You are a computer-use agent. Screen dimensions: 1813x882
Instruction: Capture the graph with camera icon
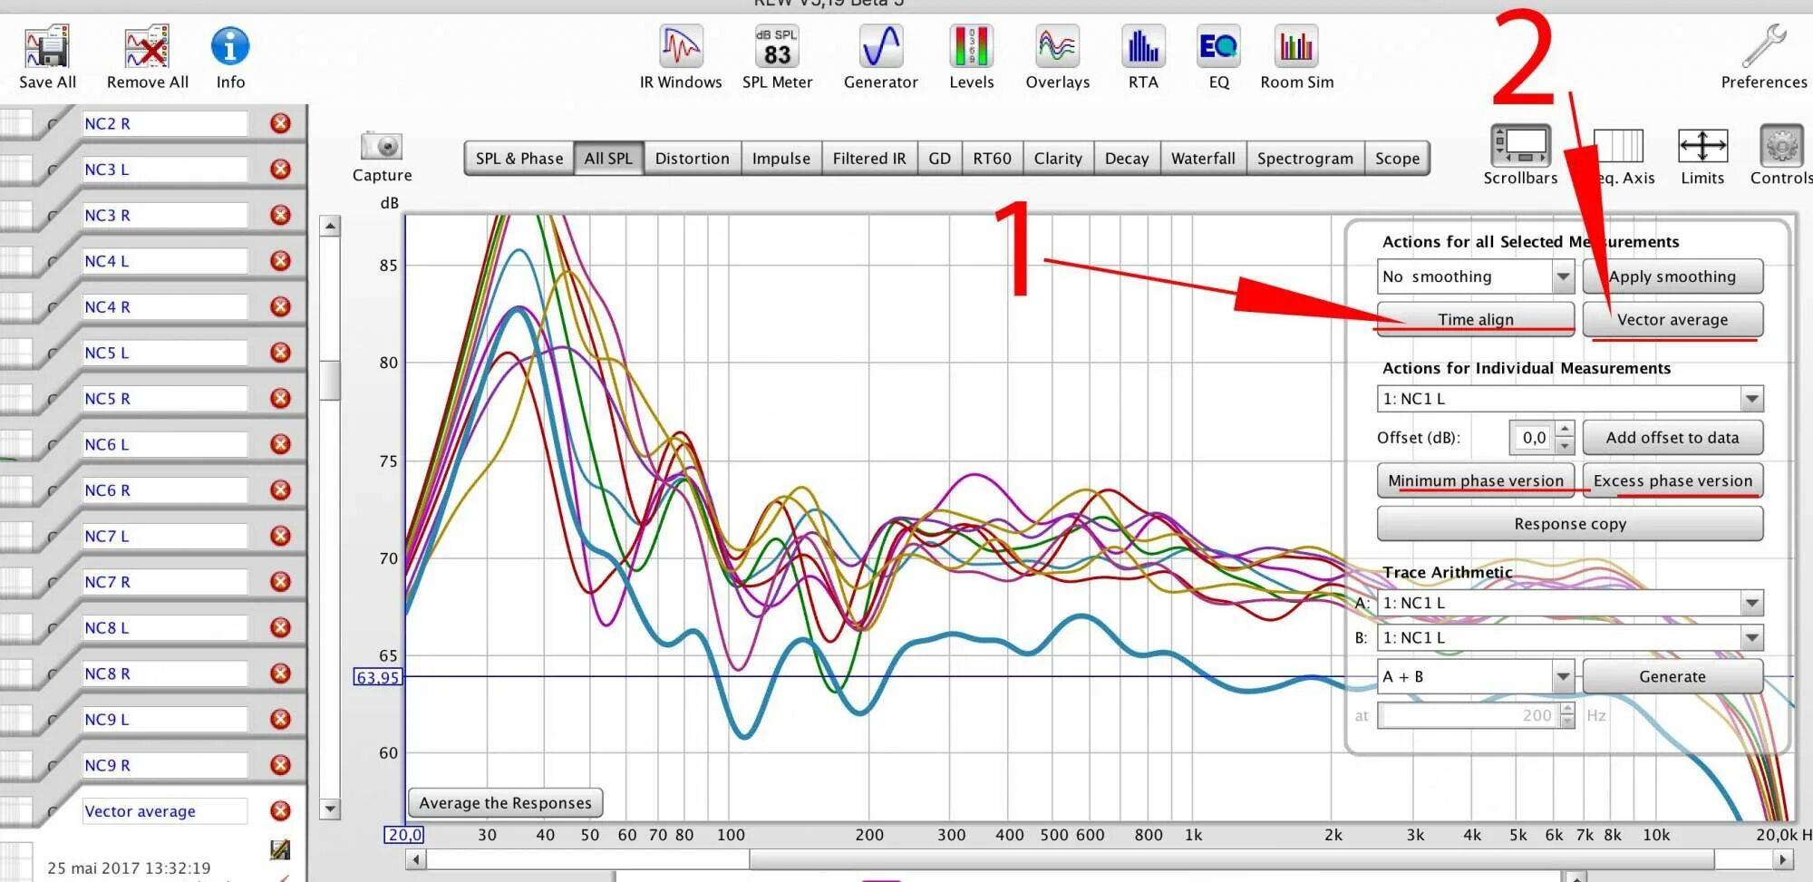[382, 146]
